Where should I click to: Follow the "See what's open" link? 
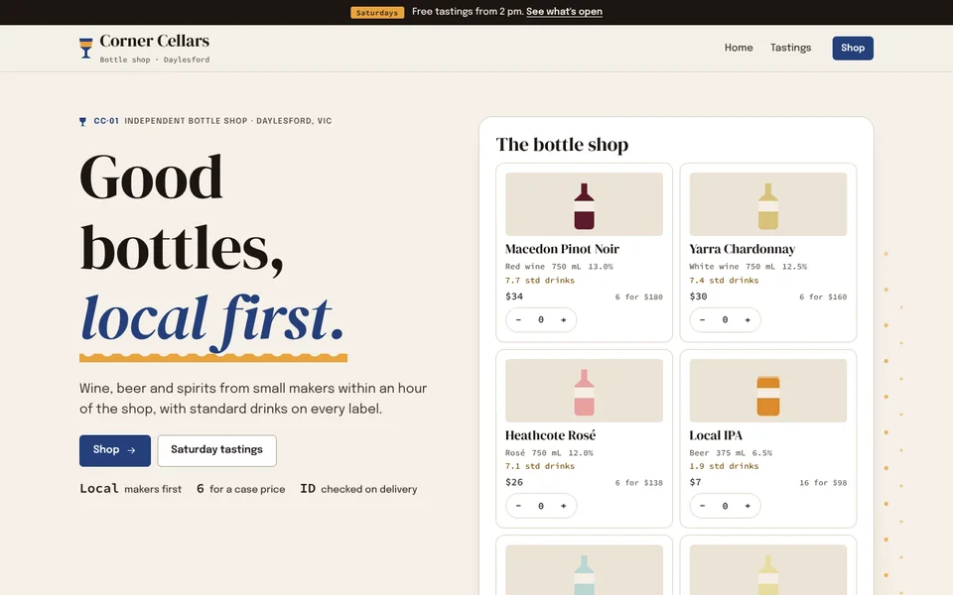[x=564, y=12]
